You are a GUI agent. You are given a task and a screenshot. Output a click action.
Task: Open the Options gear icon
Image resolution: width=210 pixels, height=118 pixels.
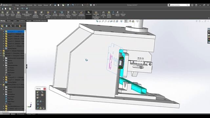click(x=94, y=5)
